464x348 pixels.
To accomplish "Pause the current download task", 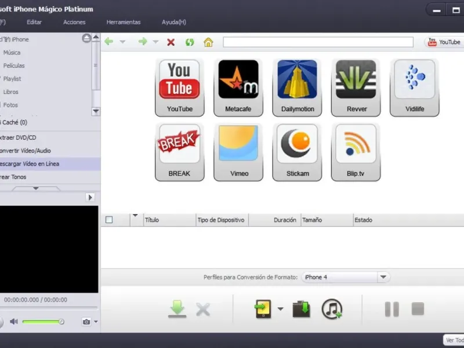I will click(x=392, y=309).
